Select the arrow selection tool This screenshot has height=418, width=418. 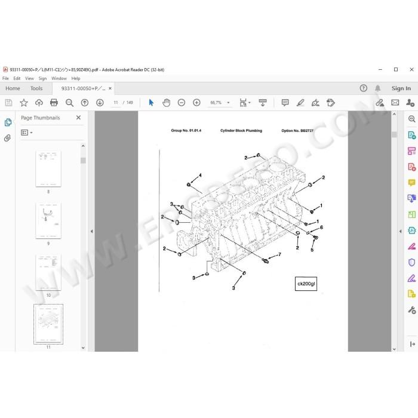(x=151, y=103)
